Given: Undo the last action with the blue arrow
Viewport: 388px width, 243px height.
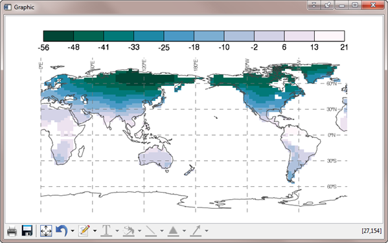Looking at the screenshot, I should pos(62,231).
